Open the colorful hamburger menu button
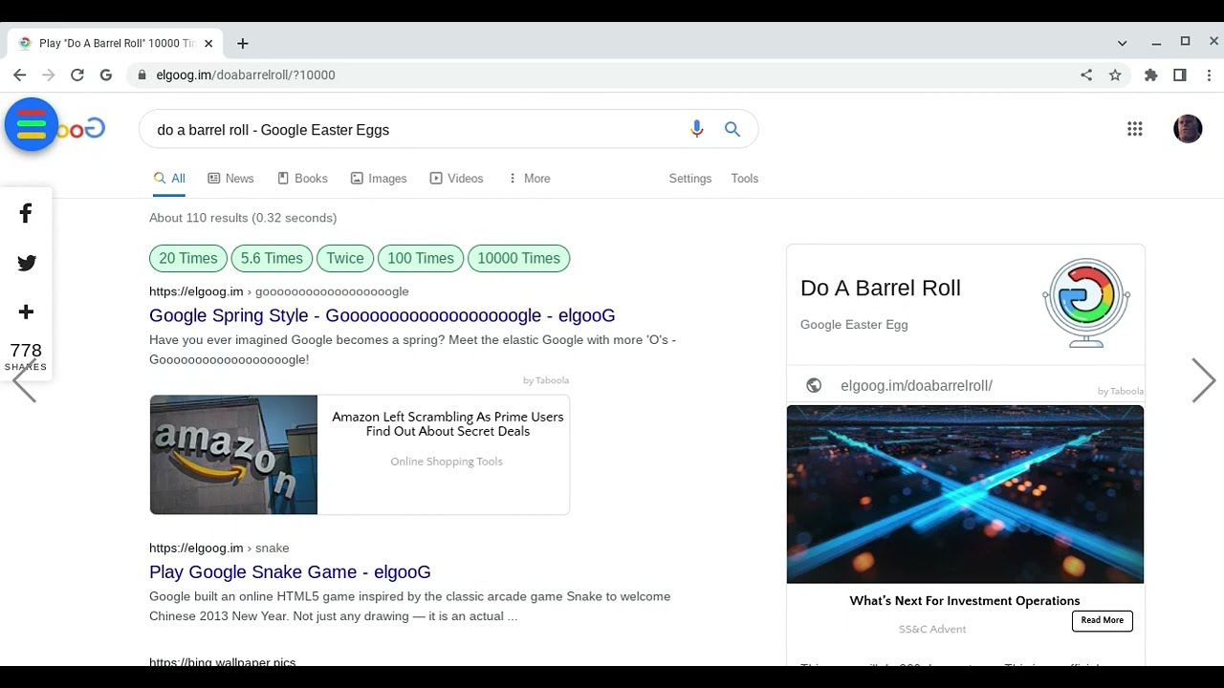Screen dimensions: 1224x688 pos(32,124)
